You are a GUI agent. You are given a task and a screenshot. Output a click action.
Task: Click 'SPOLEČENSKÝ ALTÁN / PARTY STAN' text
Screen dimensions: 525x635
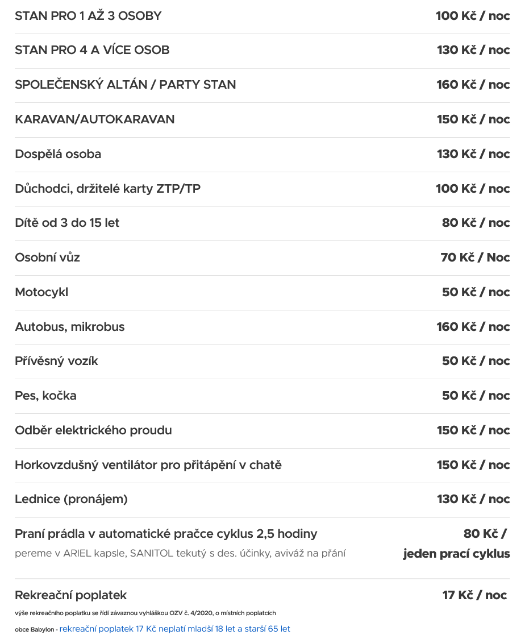click(125, 85)
